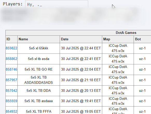Select uz-1 bot cell in first row
151x114 pixels.
142,48
